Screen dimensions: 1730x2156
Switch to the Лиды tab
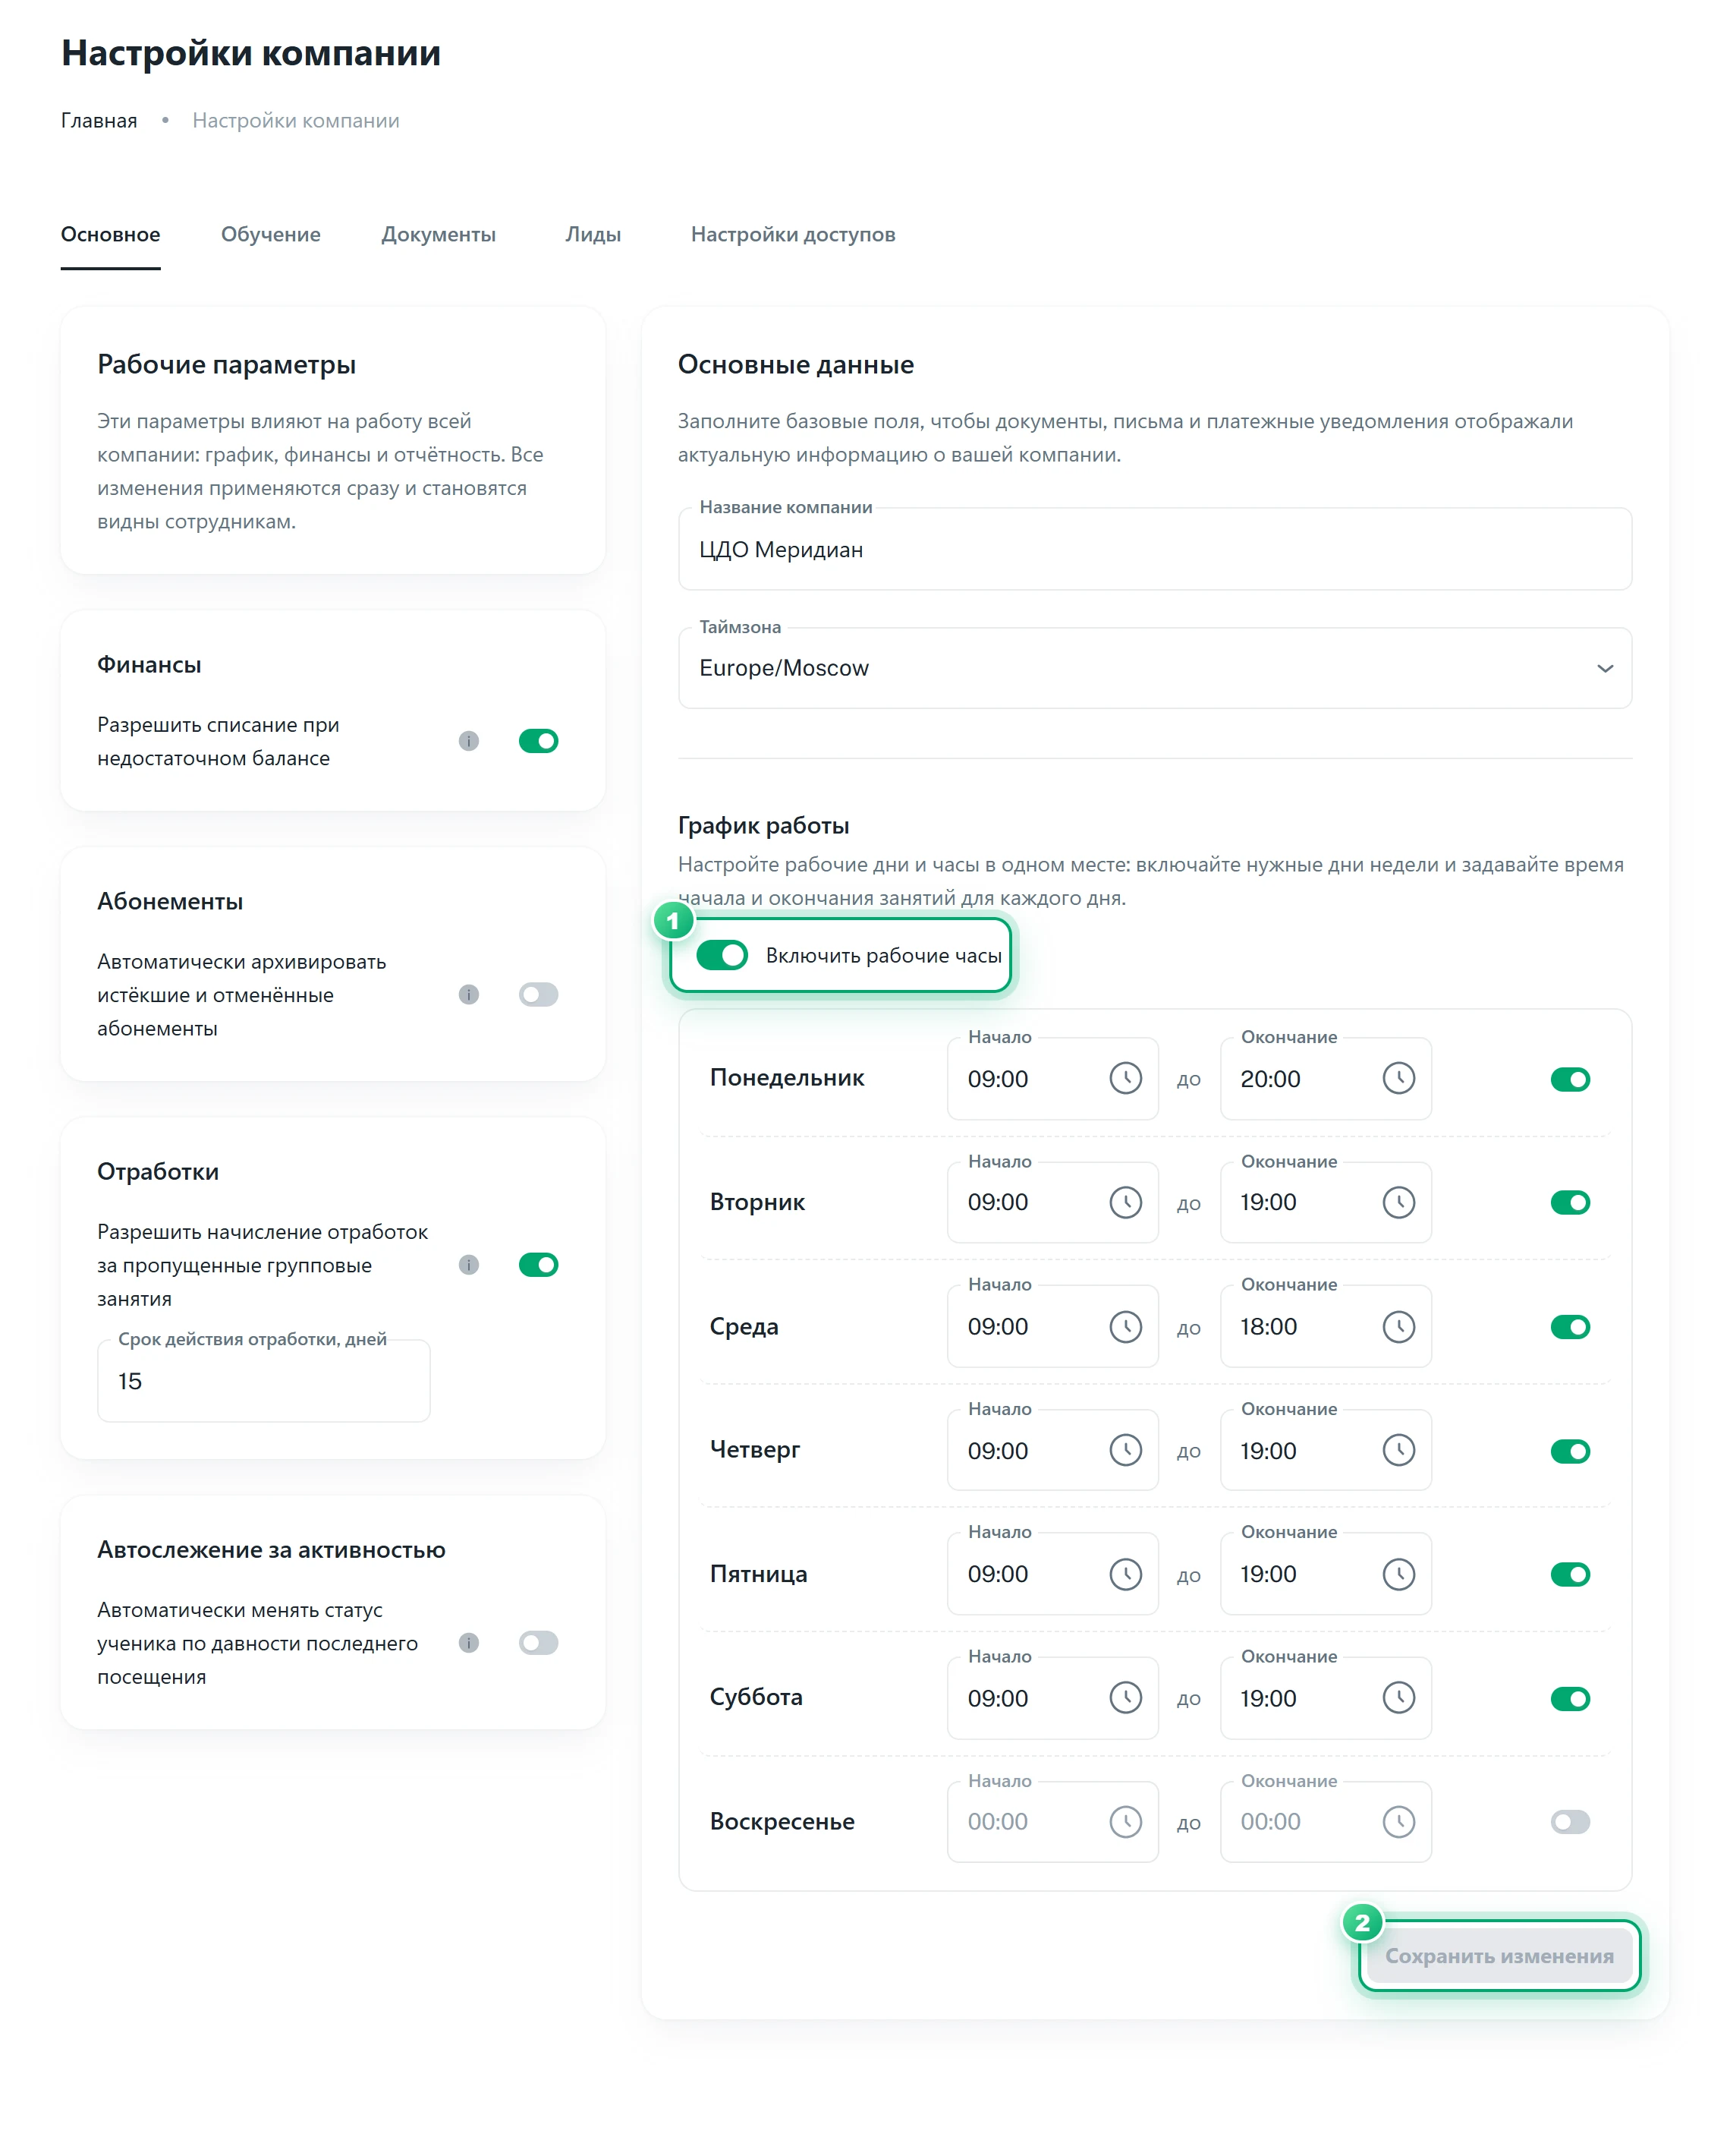(x=593, y=234)
